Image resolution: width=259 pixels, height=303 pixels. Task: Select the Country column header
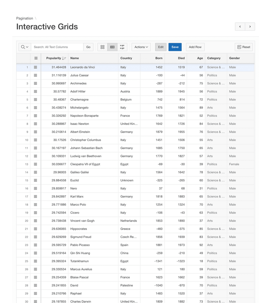[x=126, y=58]
